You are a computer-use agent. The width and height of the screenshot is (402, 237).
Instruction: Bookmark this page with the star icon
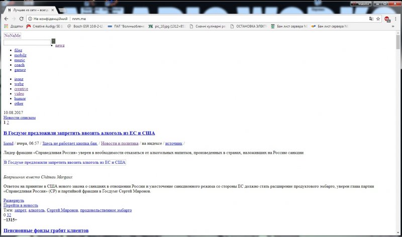point(378,19)
